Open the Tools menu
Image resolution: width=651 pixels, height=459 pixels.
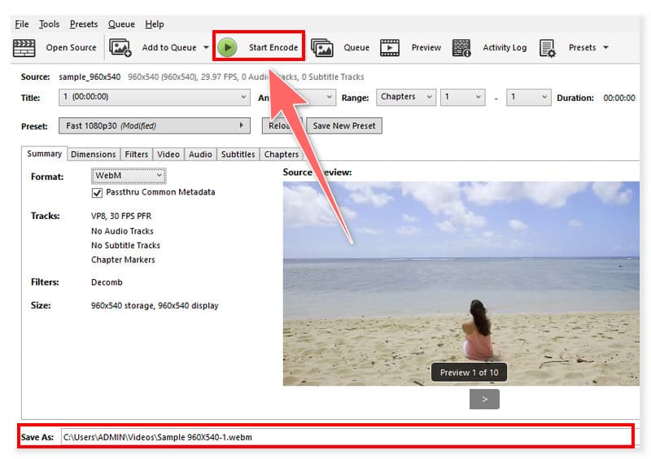49,24
